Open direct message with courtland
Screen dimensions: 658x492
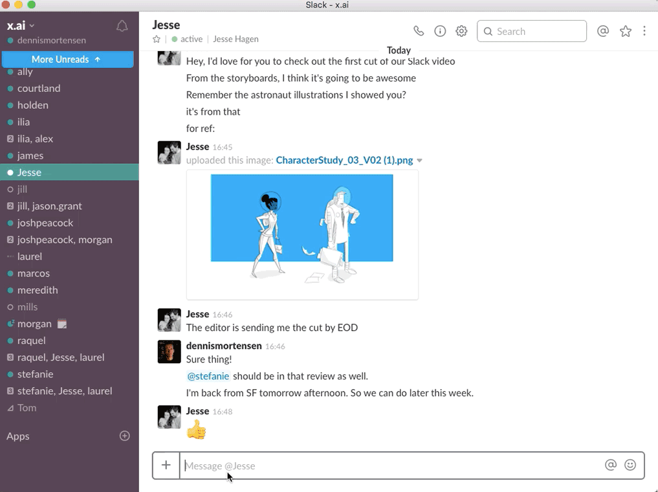[x=69, y=88]
